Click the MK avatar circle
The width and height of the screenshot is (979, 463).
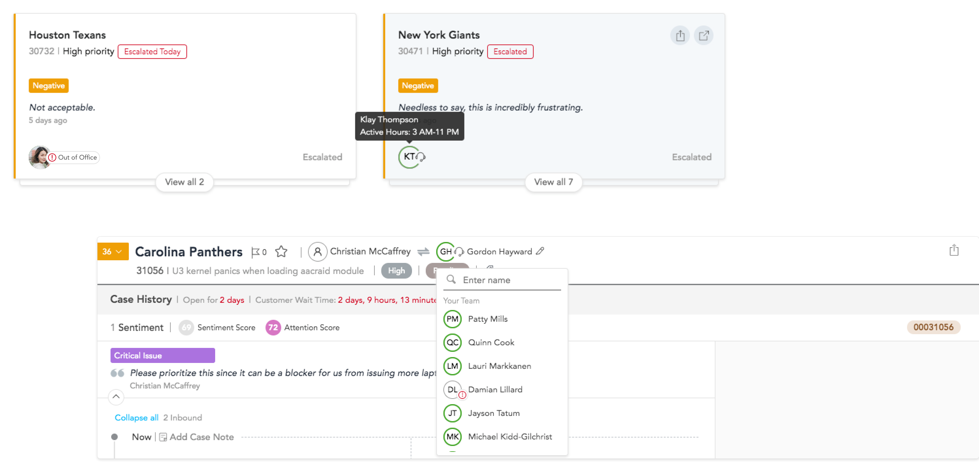click(452, 437)
